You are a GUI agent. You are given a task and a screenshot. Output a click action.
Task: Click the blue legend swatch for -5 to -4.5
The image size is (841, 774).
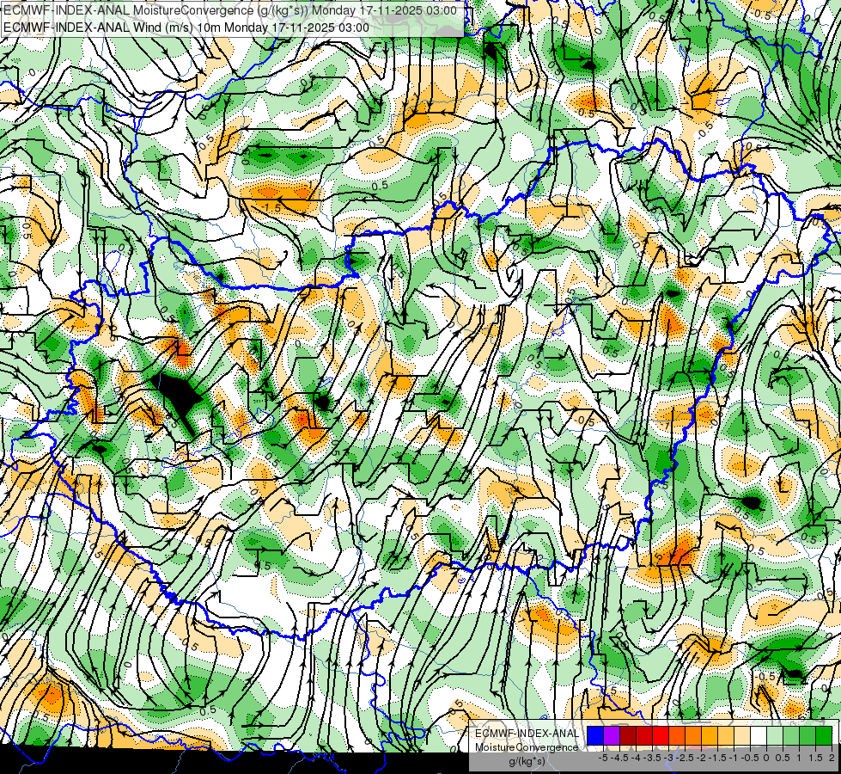(595, 735)
